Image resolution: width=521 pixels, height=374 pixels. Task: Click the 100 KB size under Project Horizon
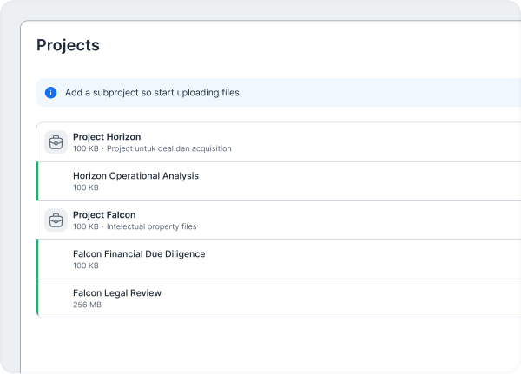(x=85, y=148)
